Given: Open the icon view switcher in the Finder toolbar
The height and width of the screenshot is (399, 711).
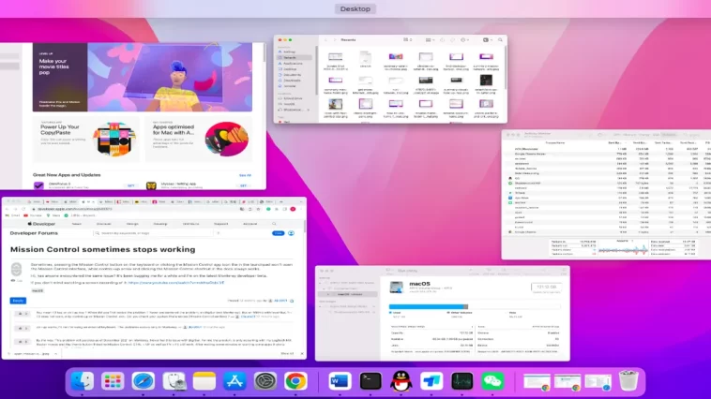Looking at the screenshot, I should (407, 40).
